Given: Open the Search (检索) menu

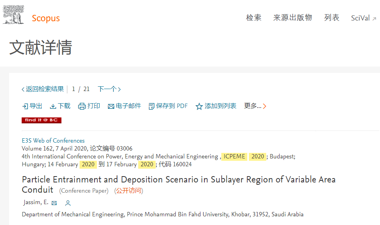Looking at the screenshot, I should [x=254, y=18].
